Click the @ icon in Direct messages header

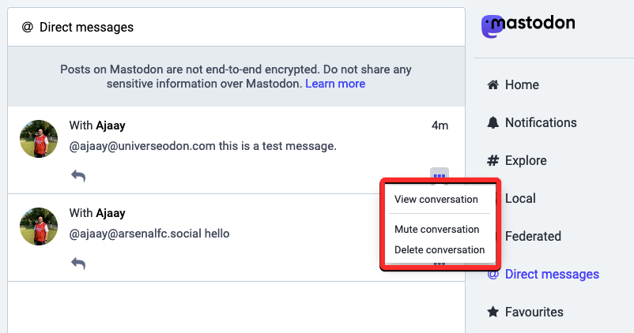27,28
